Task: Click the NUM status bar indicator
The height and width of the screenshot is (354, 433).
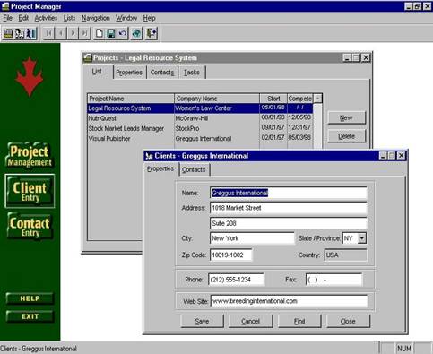Action: pos(404,349)
